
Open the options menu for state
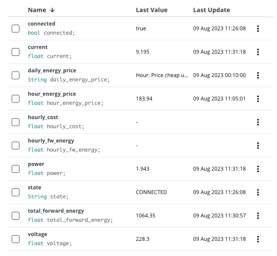tap(258, 192)
